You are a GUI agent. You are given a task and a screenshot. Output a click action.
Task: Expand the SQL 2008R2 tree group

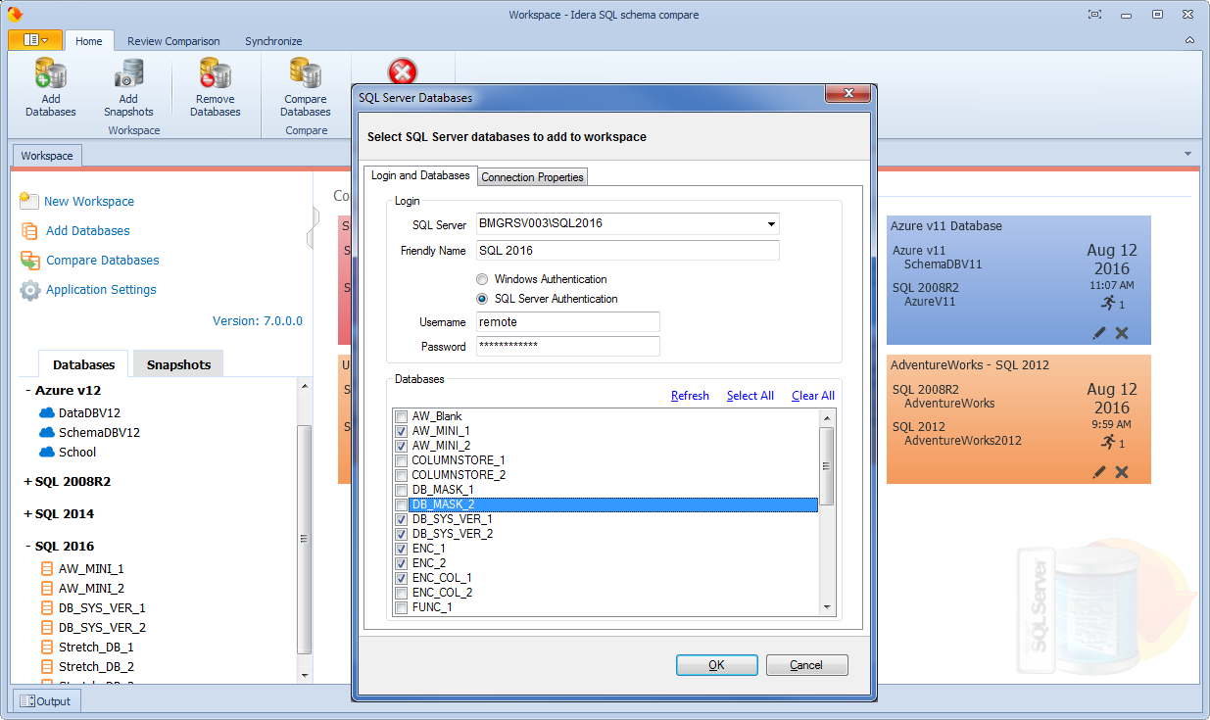[28, 482]
